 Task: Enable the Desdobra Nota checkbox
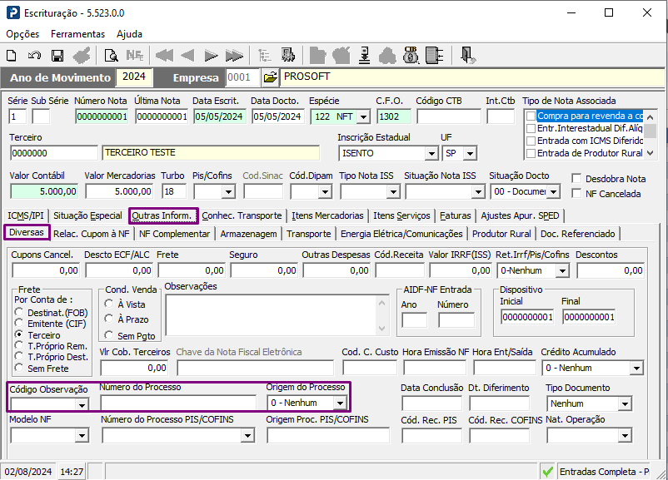[577, 179]
